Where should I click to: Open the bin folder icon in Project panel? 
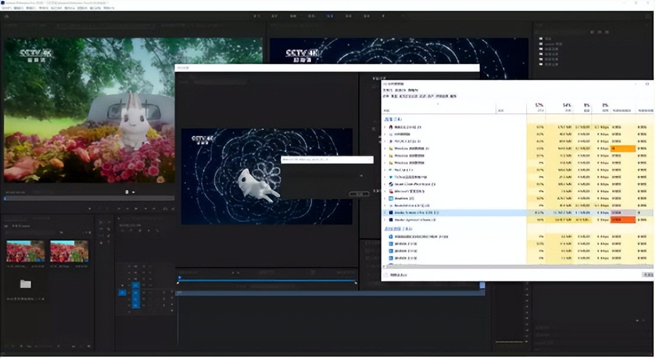[25, 284]
